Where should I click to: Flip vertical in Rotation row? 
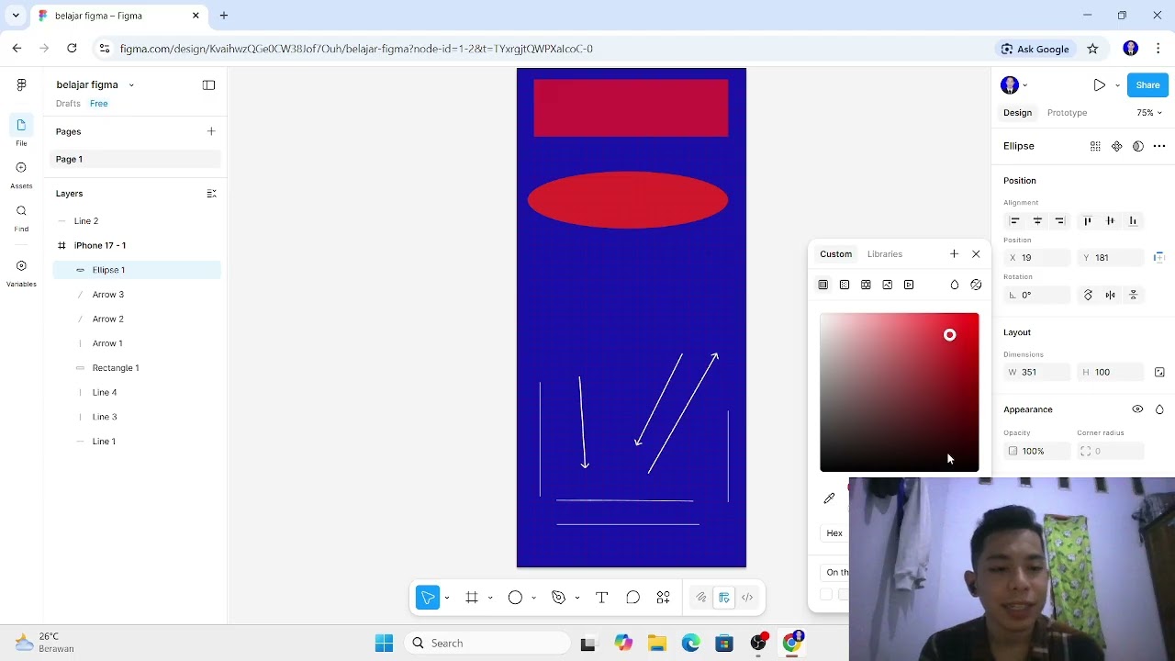point(1133,295)
